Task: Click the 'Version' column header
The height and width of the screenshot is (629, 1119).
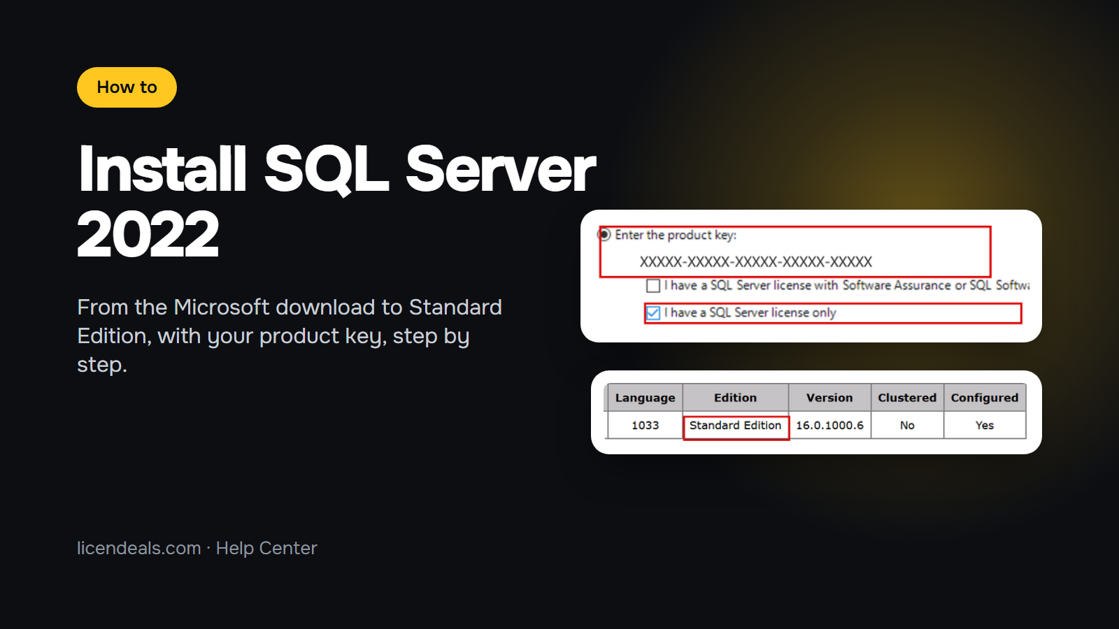Action: [x=829, y=398]
